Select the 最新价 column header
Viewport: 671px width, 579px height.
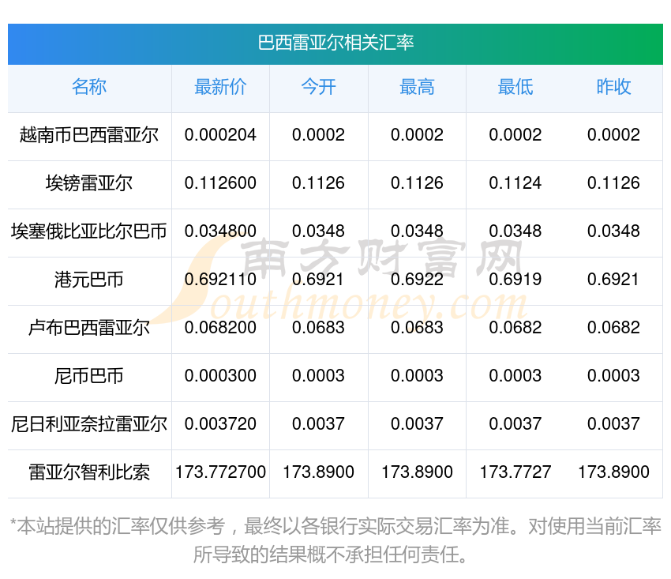click(x=220, y=88)
